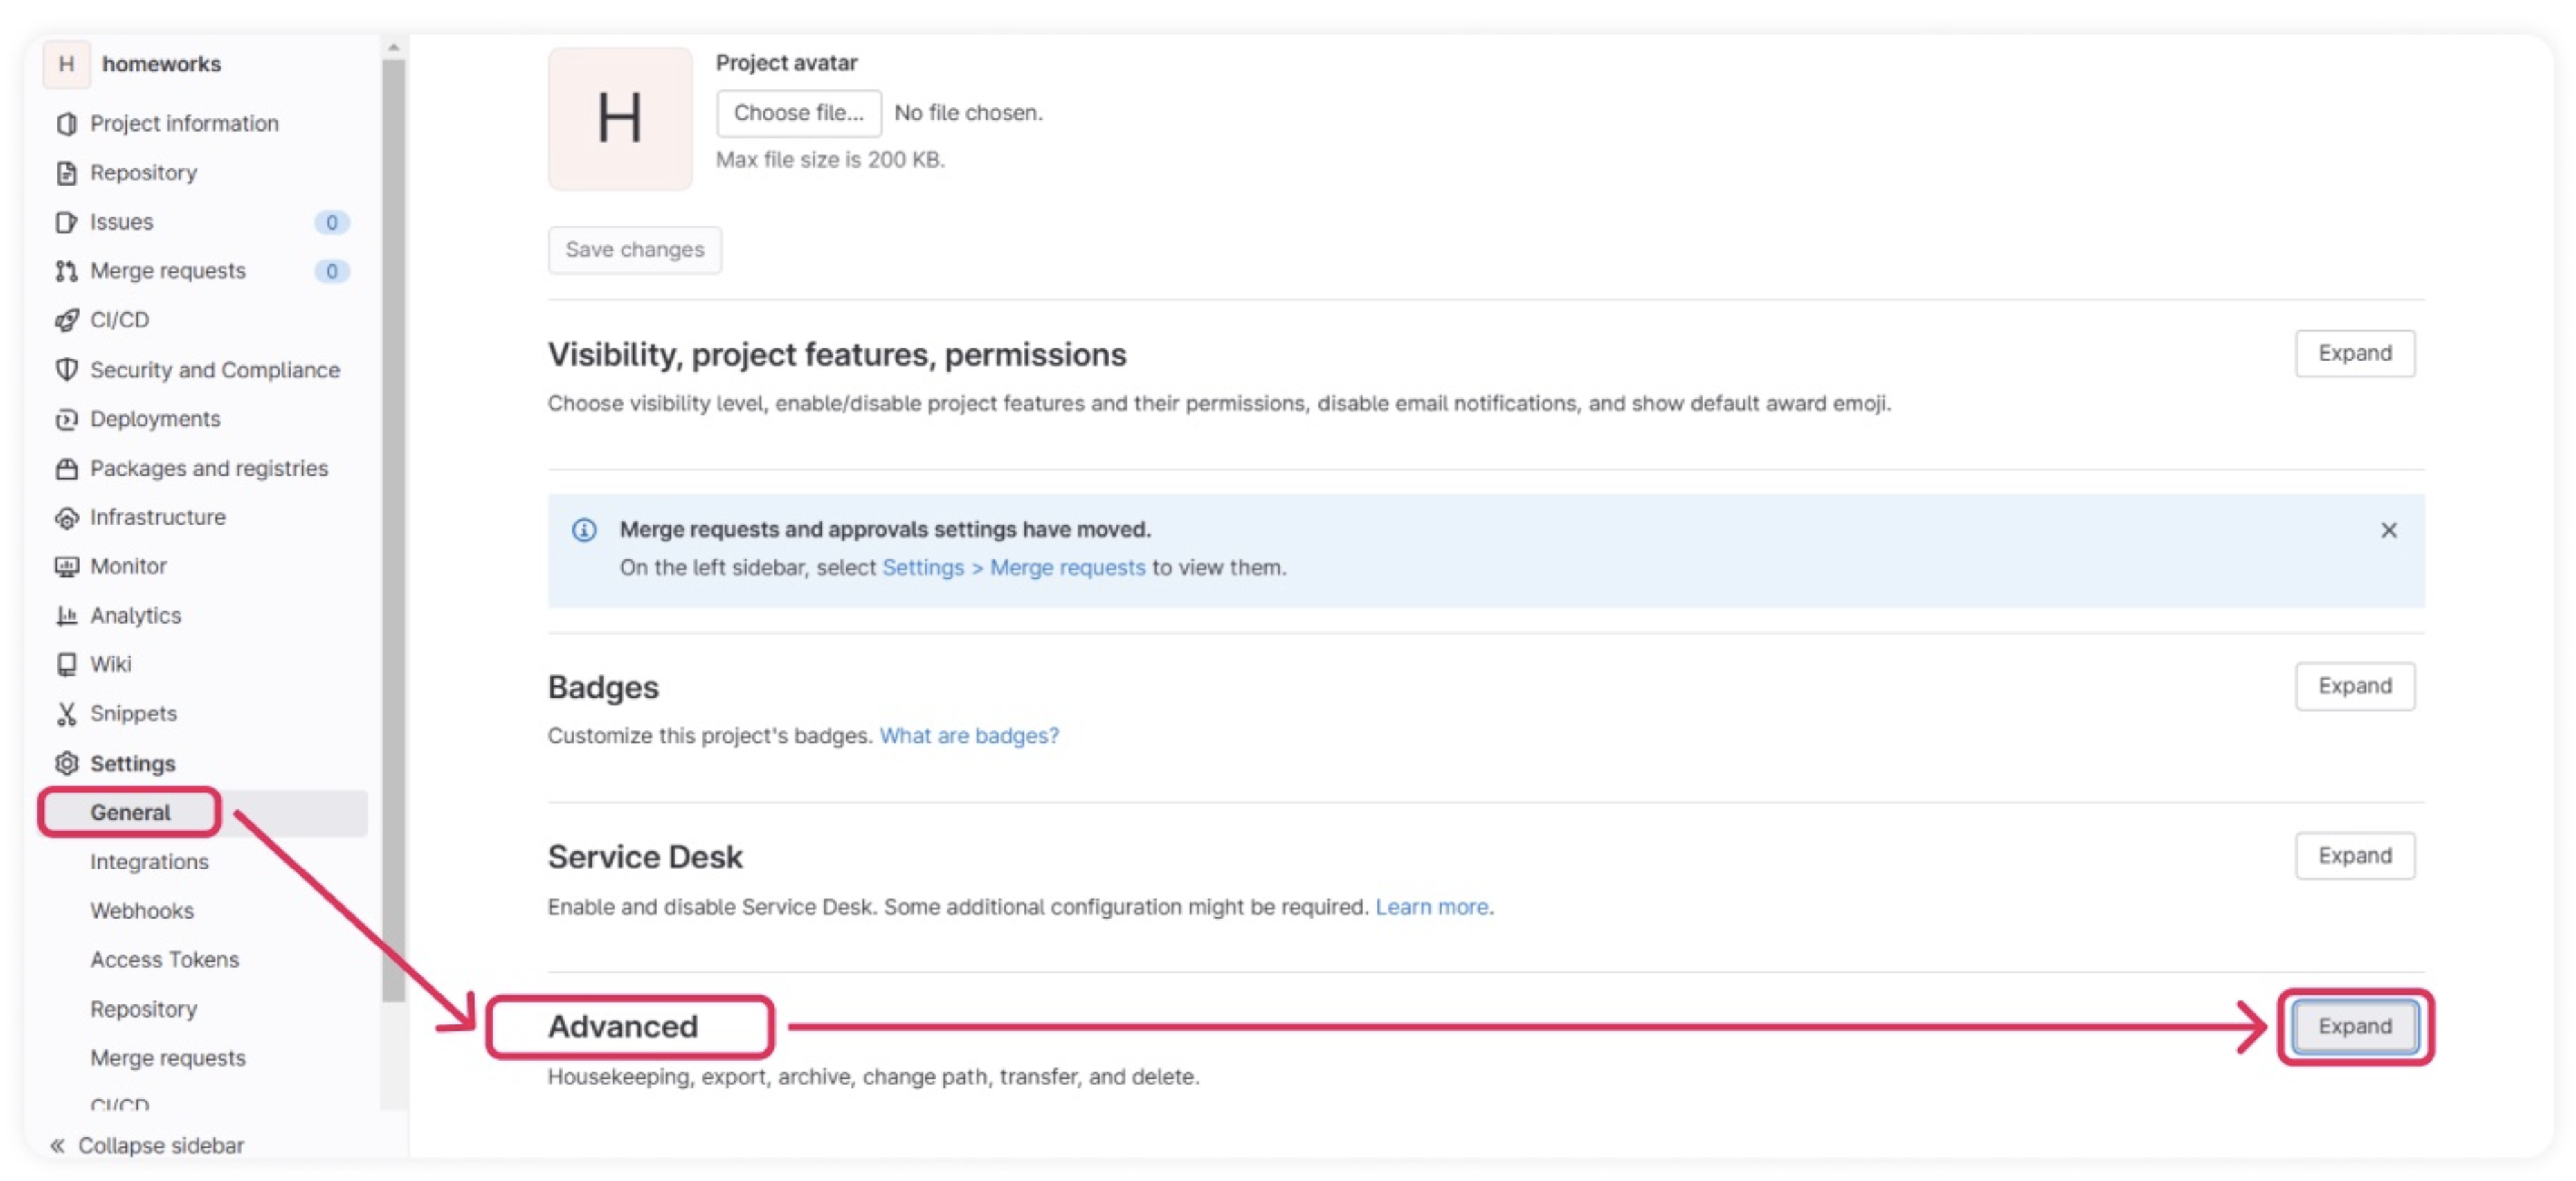Open Integrations under Settings
The width and height of the screenshot is (2576, 1181).
(149, 861)
